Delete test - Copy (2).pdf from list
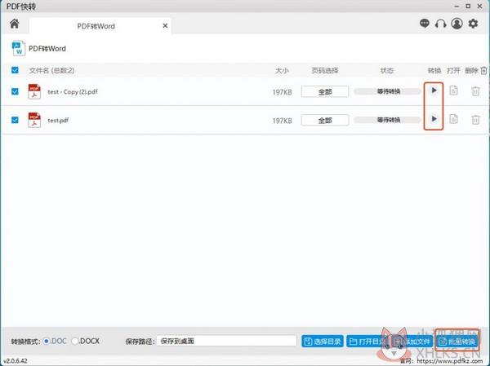The height and width of the screenshot is (366, 490). pyautogui.click(x=475, y=91)
